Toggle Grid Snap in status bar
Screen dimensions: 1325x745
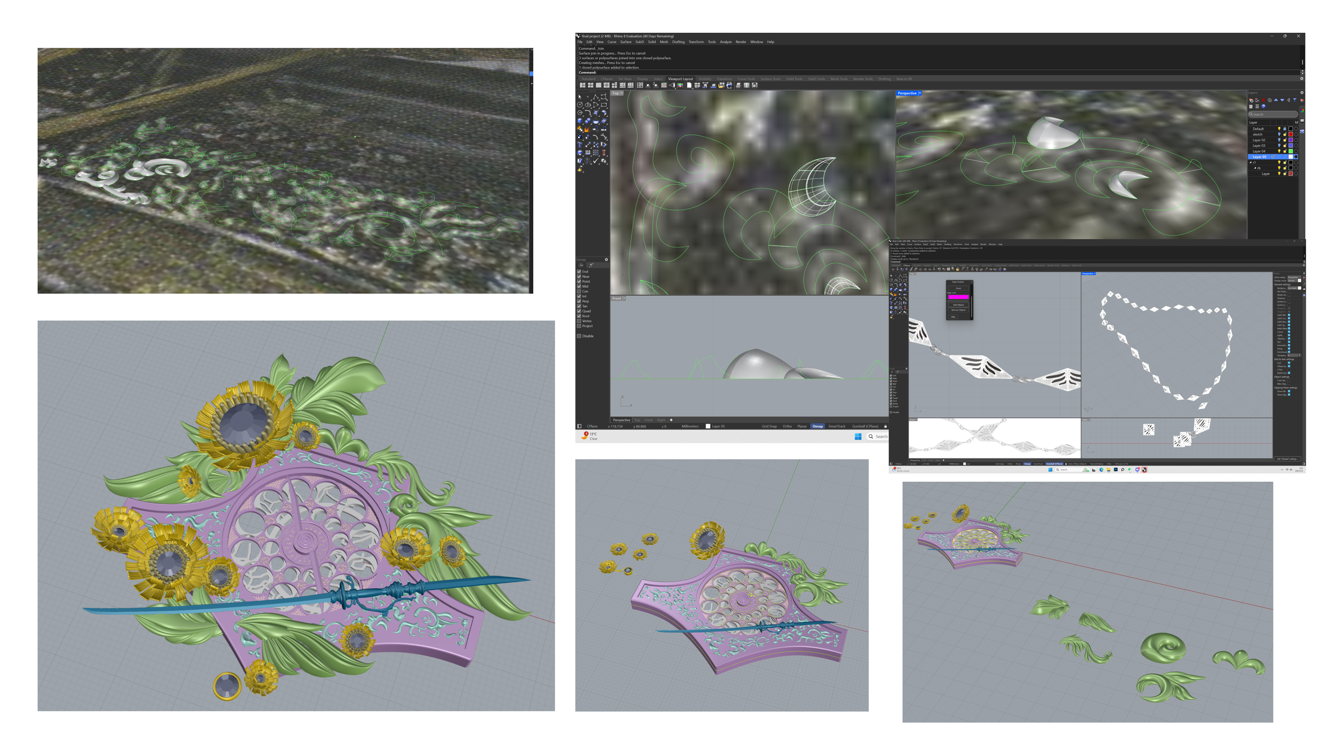pos(769,426)
